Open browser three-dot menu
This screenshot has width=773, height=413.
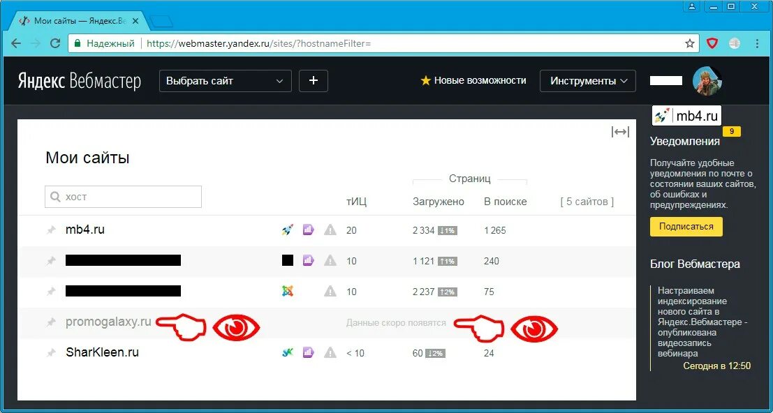click(x=757, y=43)
